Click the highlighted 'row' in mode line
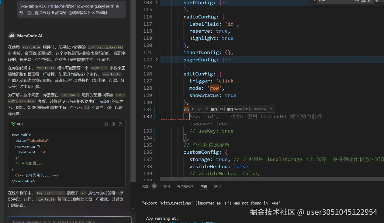 click(214, 88)
